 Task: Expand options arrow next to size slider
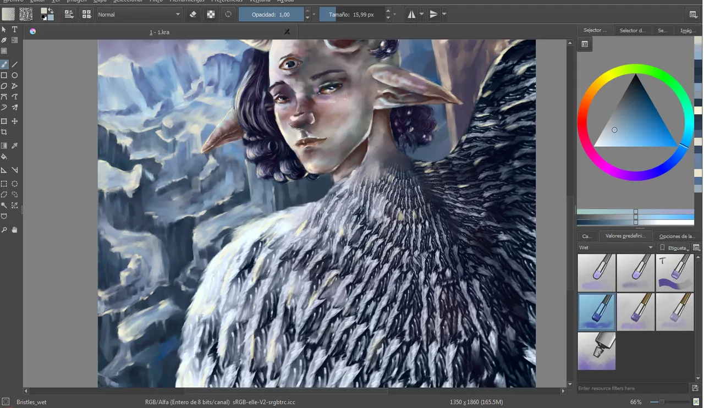[x=395, y=14]
